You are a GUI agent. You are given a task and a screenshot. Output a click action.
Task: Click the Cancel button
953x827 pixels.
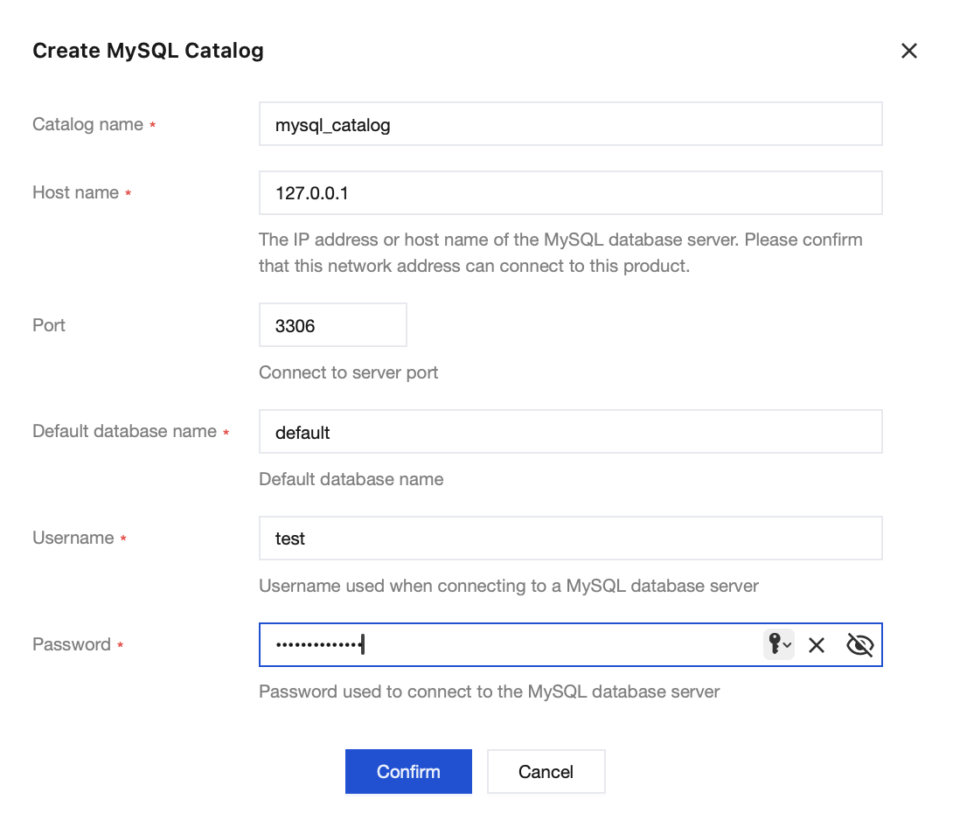546,771
